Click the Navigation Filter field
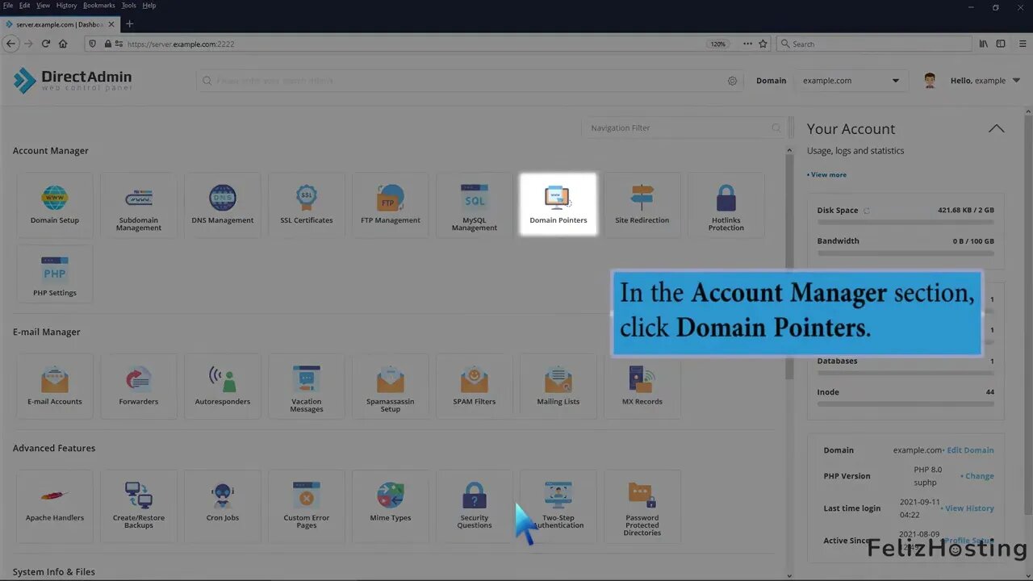Viewport: 1033px width, 581px height. (683, 128)
